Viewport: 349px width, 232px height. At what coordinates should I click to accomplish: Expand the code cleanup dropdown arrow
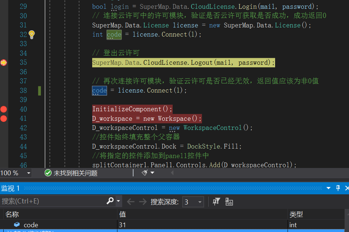tap(153, 173)
